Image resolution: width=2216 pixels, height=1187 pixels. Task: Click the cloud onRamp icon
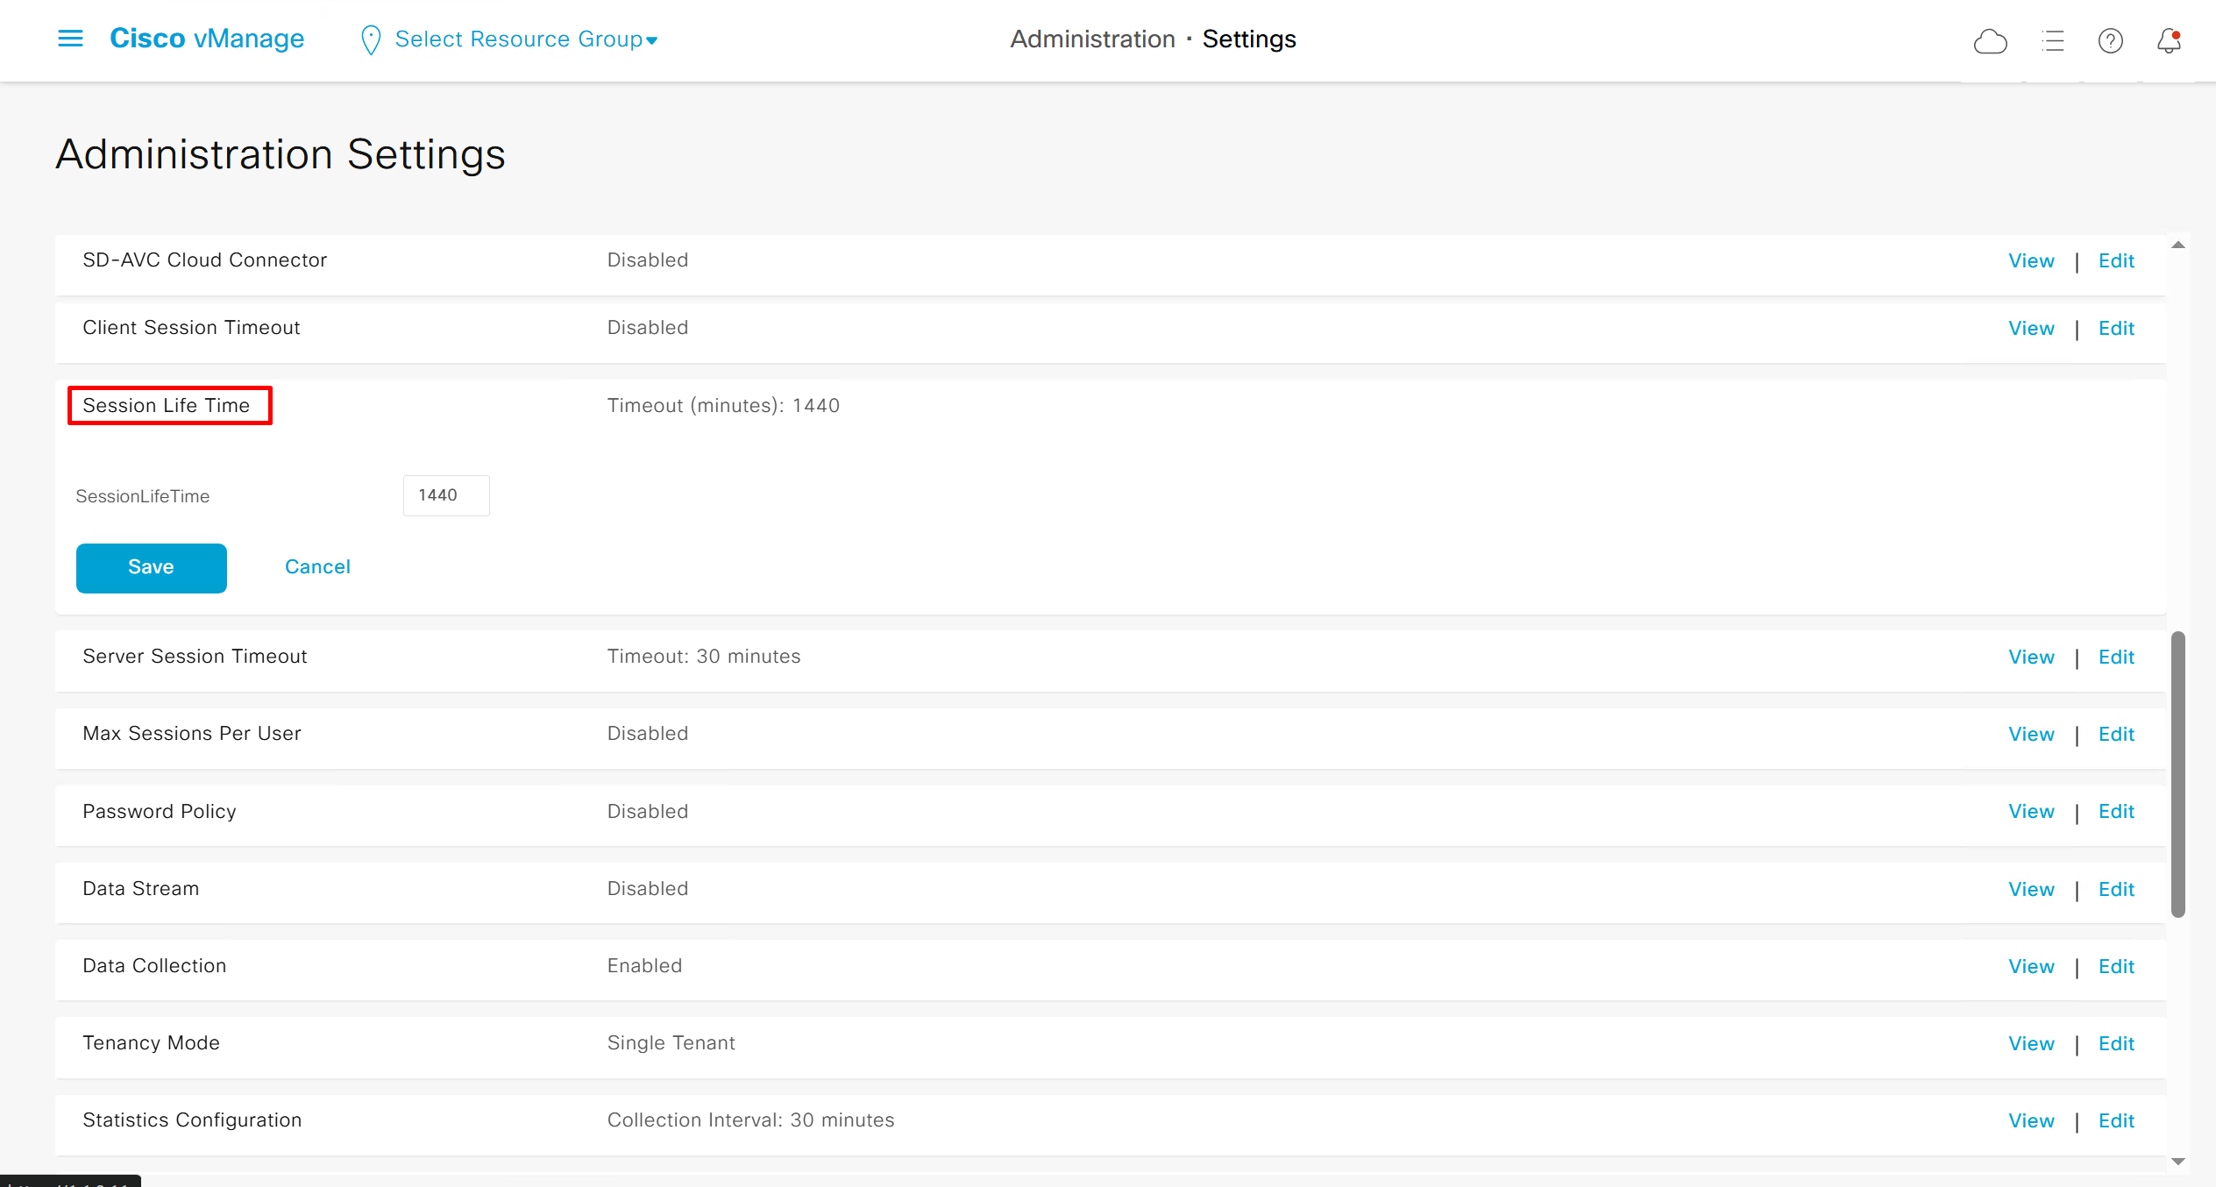[1990, 41]
